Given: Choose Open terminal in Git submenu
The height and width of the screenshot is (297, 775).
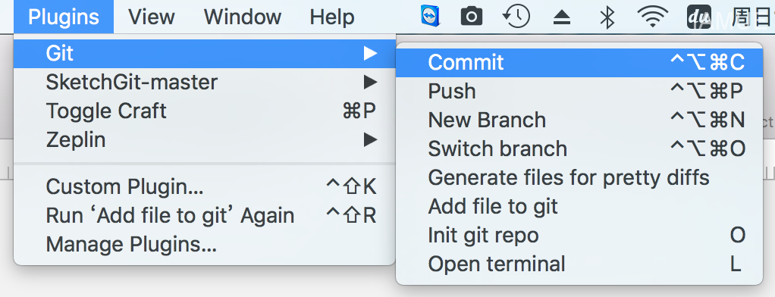Looking at the screenshot, I should point(579,264).
